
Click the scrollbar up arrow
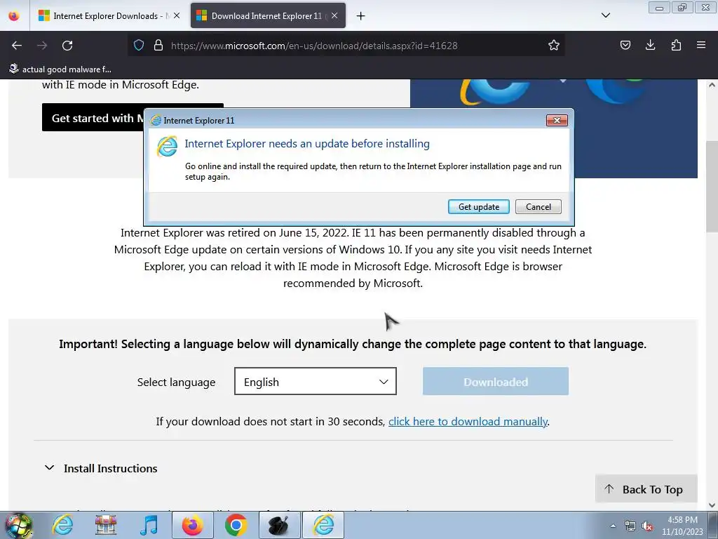[x=712, y=85]
